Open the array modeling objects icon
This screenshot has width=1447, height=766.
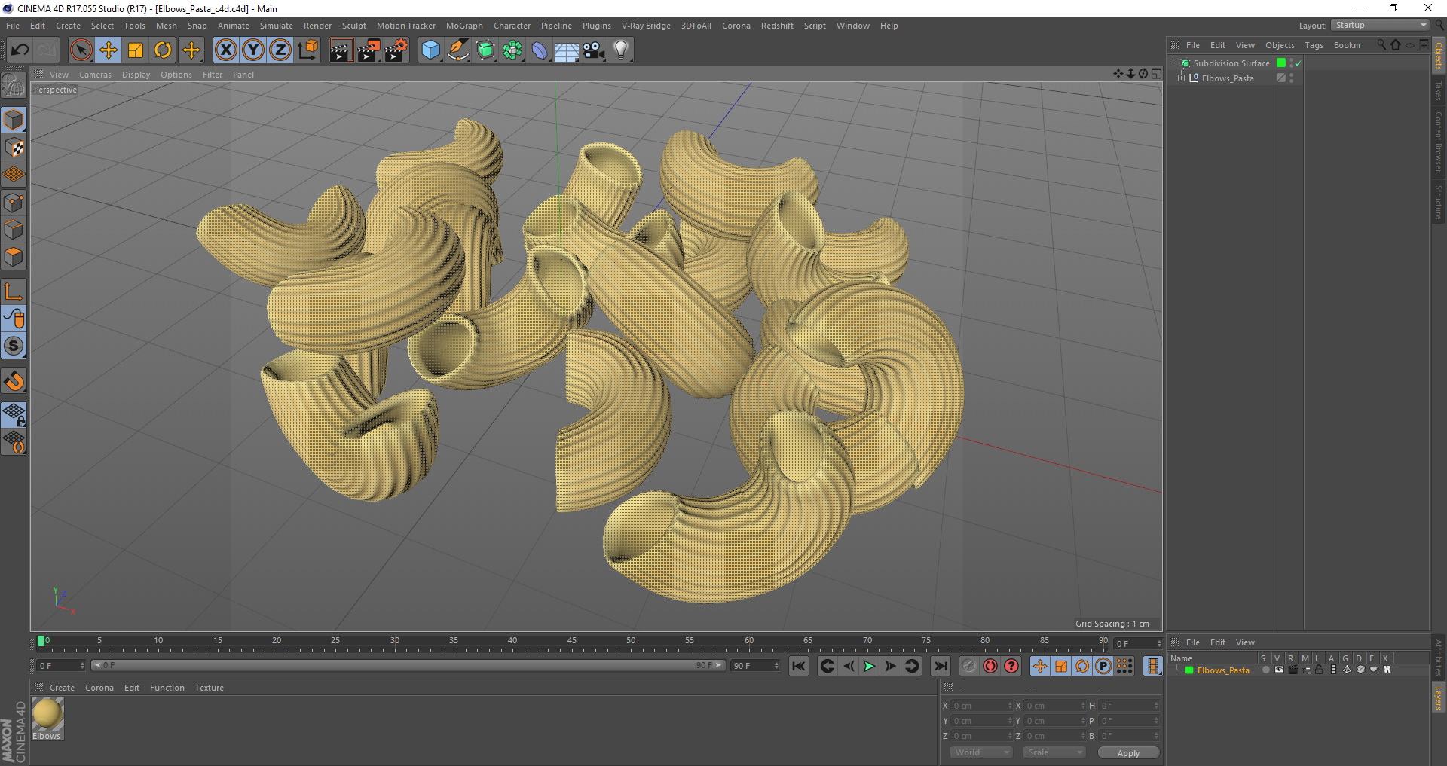[x=512, y=50]
